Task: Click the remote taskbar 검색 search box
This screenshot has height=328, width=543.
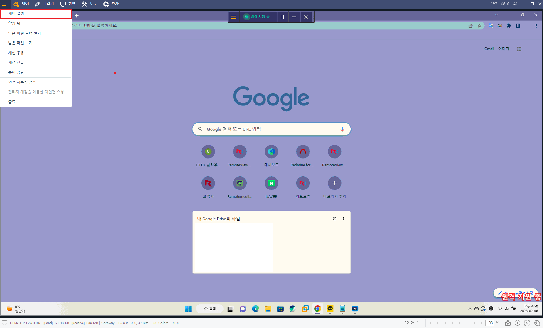Action: pyautogui.click(x=210, y=309)
